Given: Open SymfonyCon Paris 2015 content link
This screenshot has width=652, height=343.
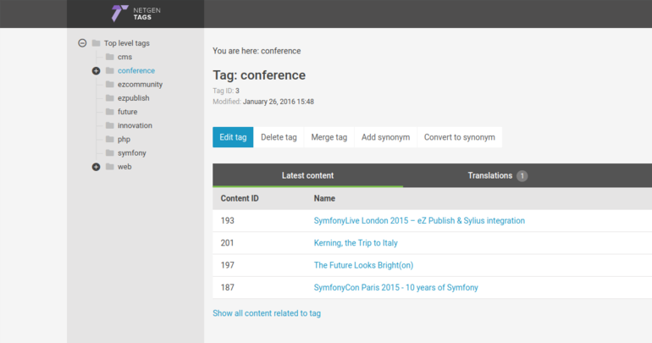Looking at the screenshot, I should click(396, 288).
